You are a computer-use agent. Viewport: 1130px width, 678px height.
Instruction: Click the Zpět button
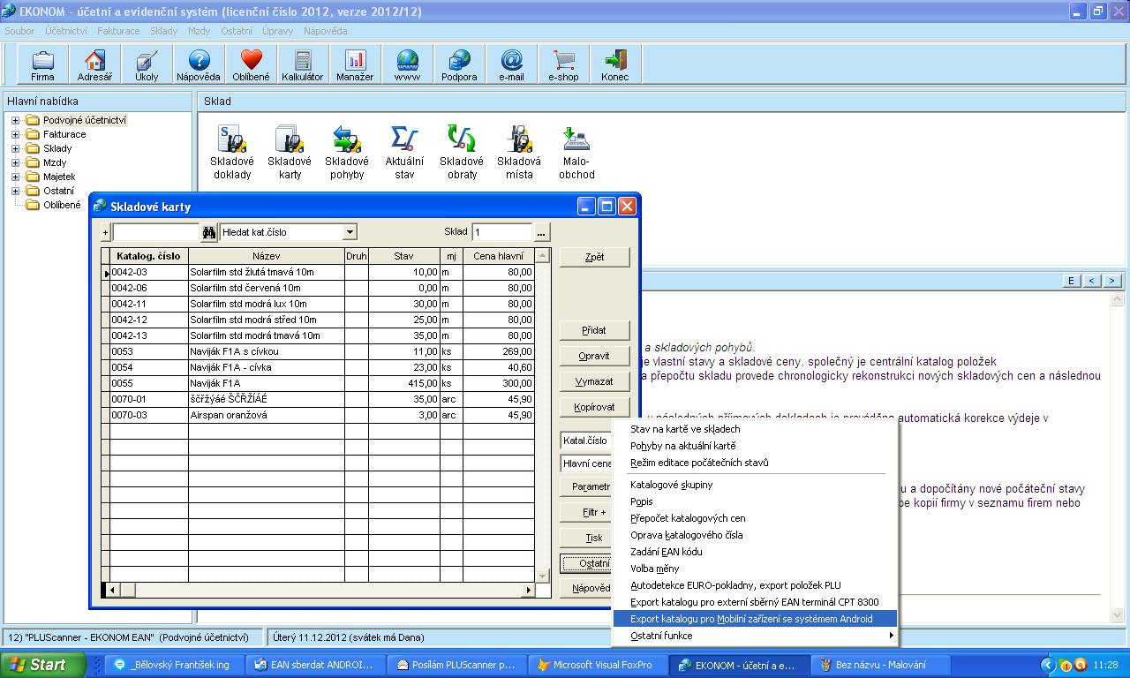595,257
